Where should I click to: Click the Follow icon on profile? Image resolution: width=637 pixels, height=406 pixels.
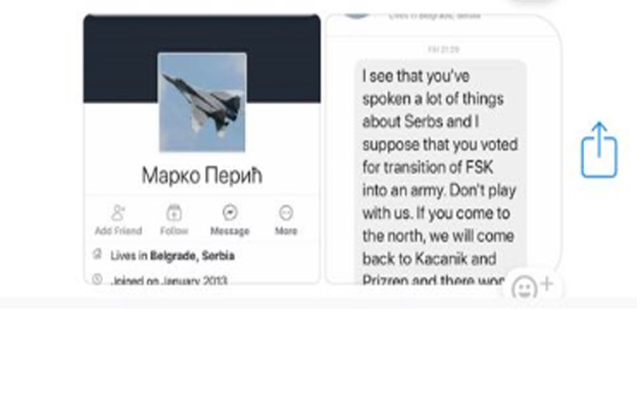173,213
